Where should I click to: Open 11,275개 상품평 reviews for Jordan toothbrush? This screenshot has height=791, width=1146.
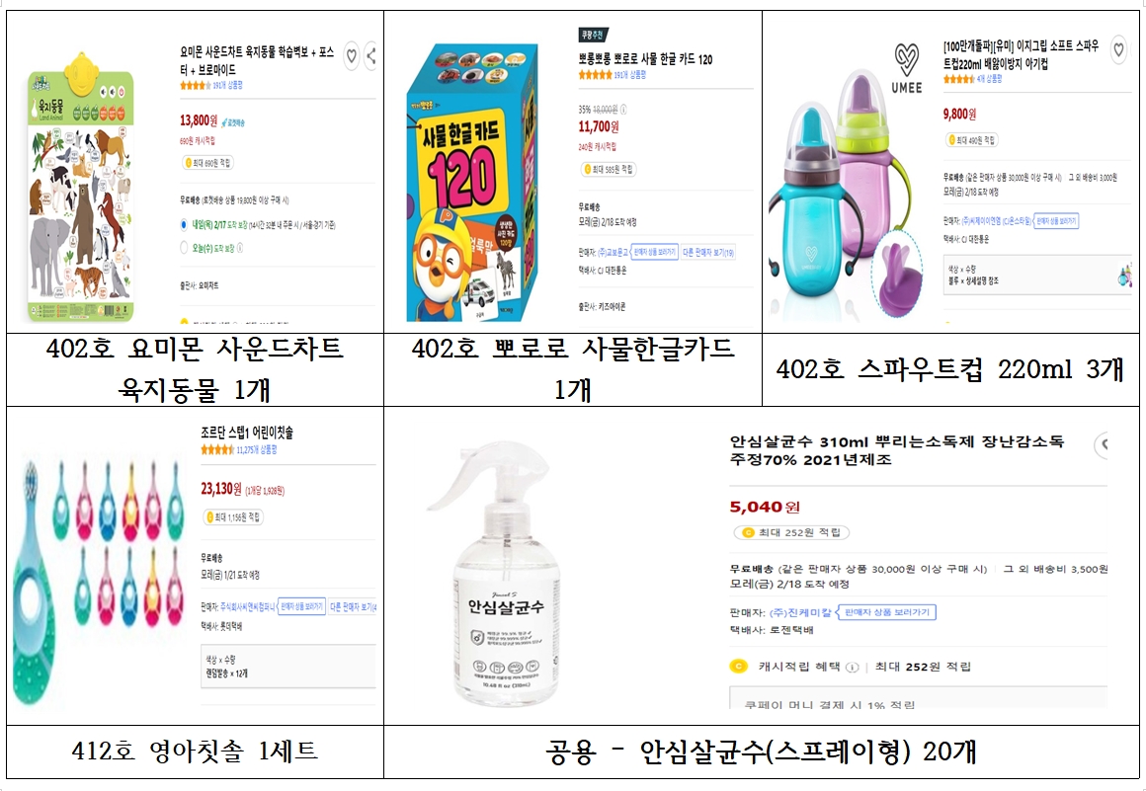click(x=257, y=450)
